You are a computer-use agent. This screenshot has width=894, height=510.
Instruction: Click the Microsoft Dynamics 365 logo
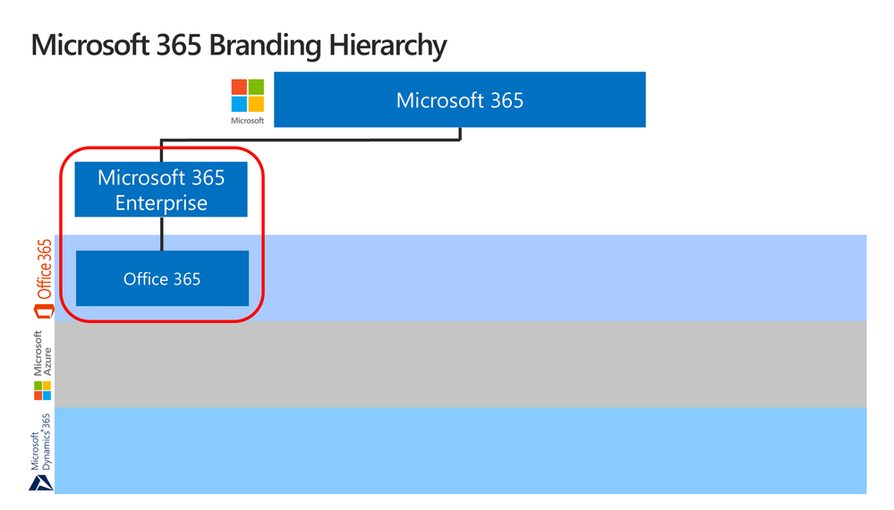(41, 451)
